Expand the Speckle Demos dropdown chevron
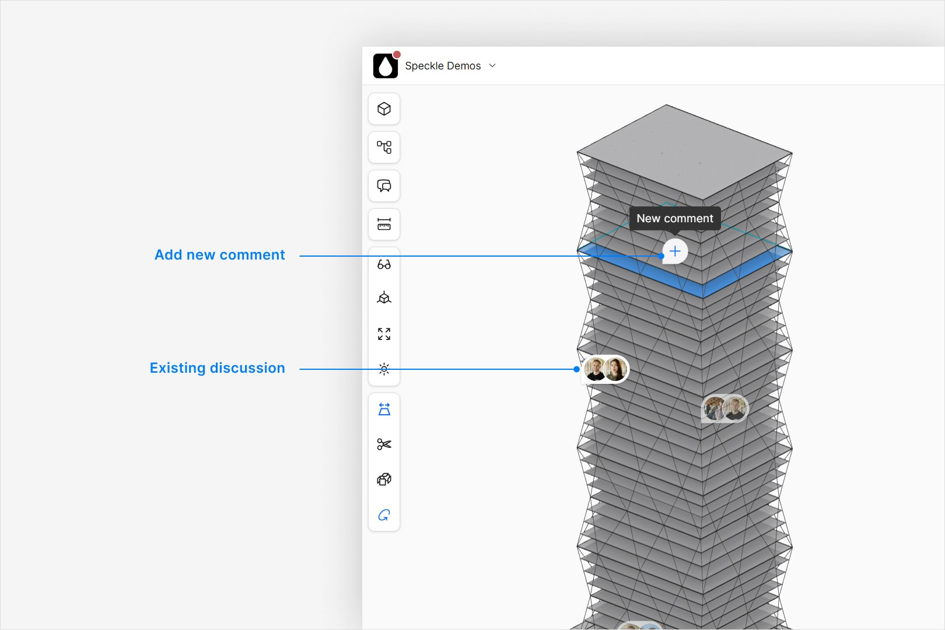 [492, 66]
